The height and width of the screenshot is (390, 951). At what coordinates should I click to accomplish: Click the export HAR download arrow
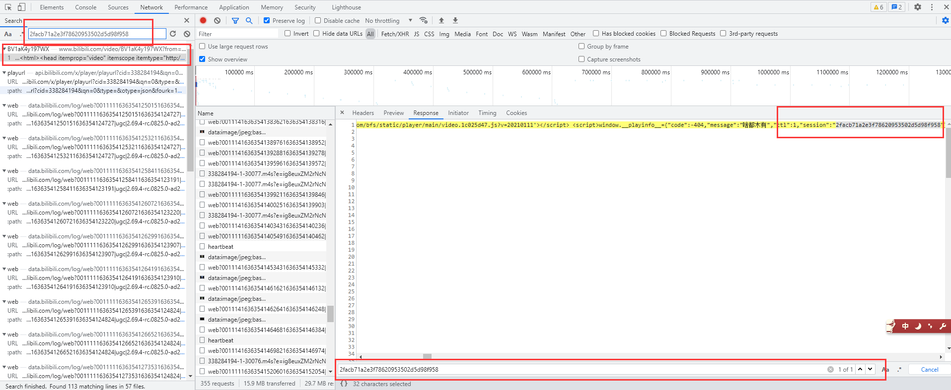tap(455, 20)
